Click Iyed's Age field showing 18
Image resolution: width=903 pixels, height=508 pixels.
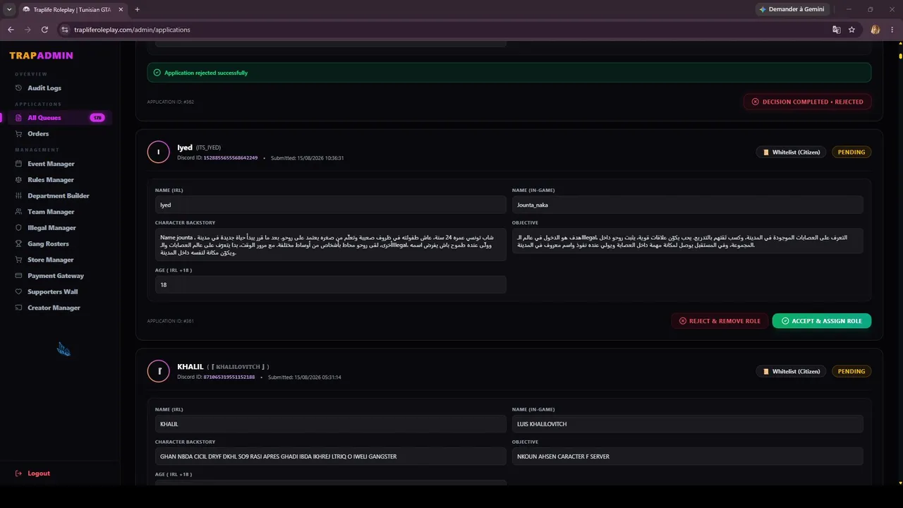pyautogui.click(x=330, y=285)
